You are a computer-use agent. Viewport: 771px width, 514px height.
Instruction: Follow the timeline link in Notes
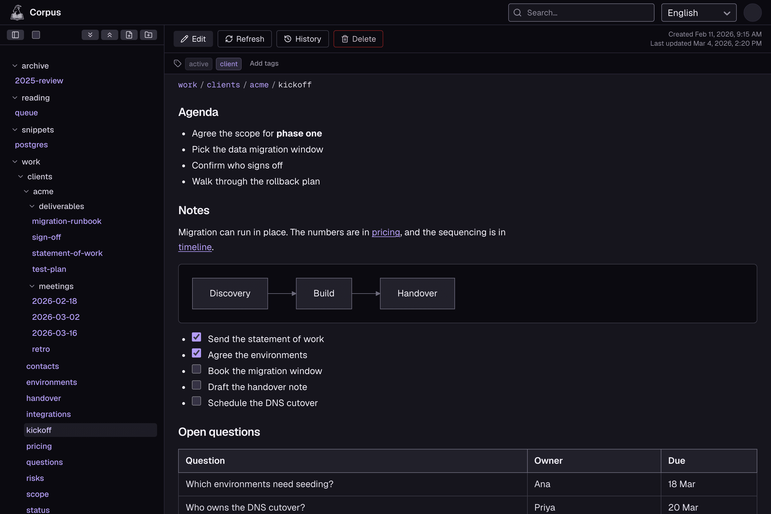(195, 247)
